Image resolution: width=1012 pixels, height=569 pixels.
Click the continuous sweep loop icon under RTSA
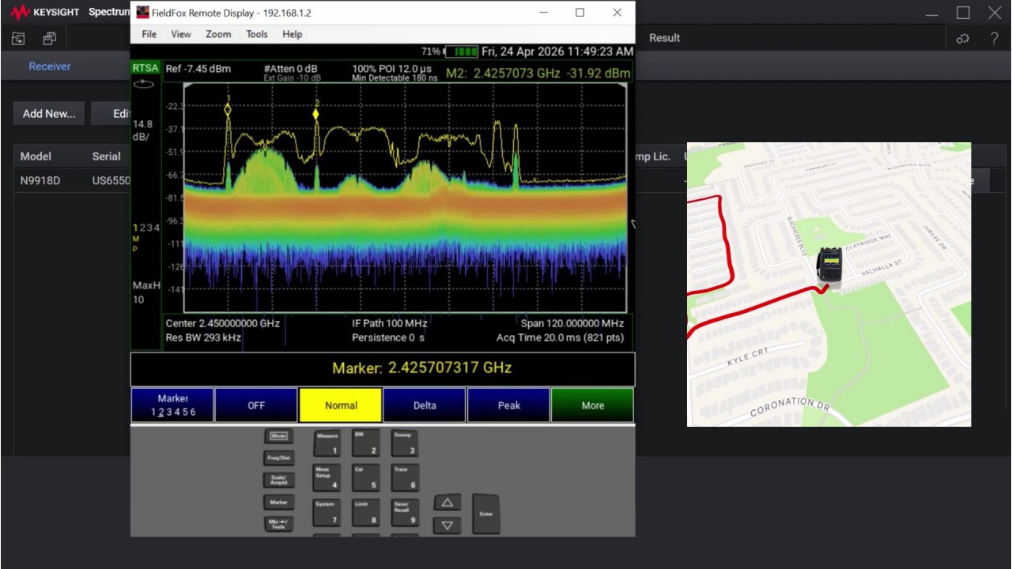(144, 84)
